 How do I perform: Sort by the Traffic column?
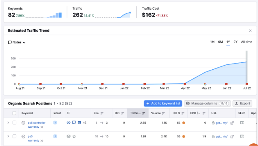click(138, 113)
